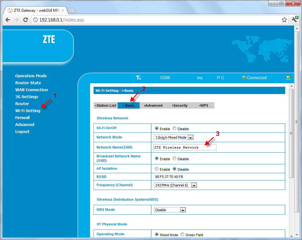Select Green Field operating mode
302x240 pixels.
[182, 234]
